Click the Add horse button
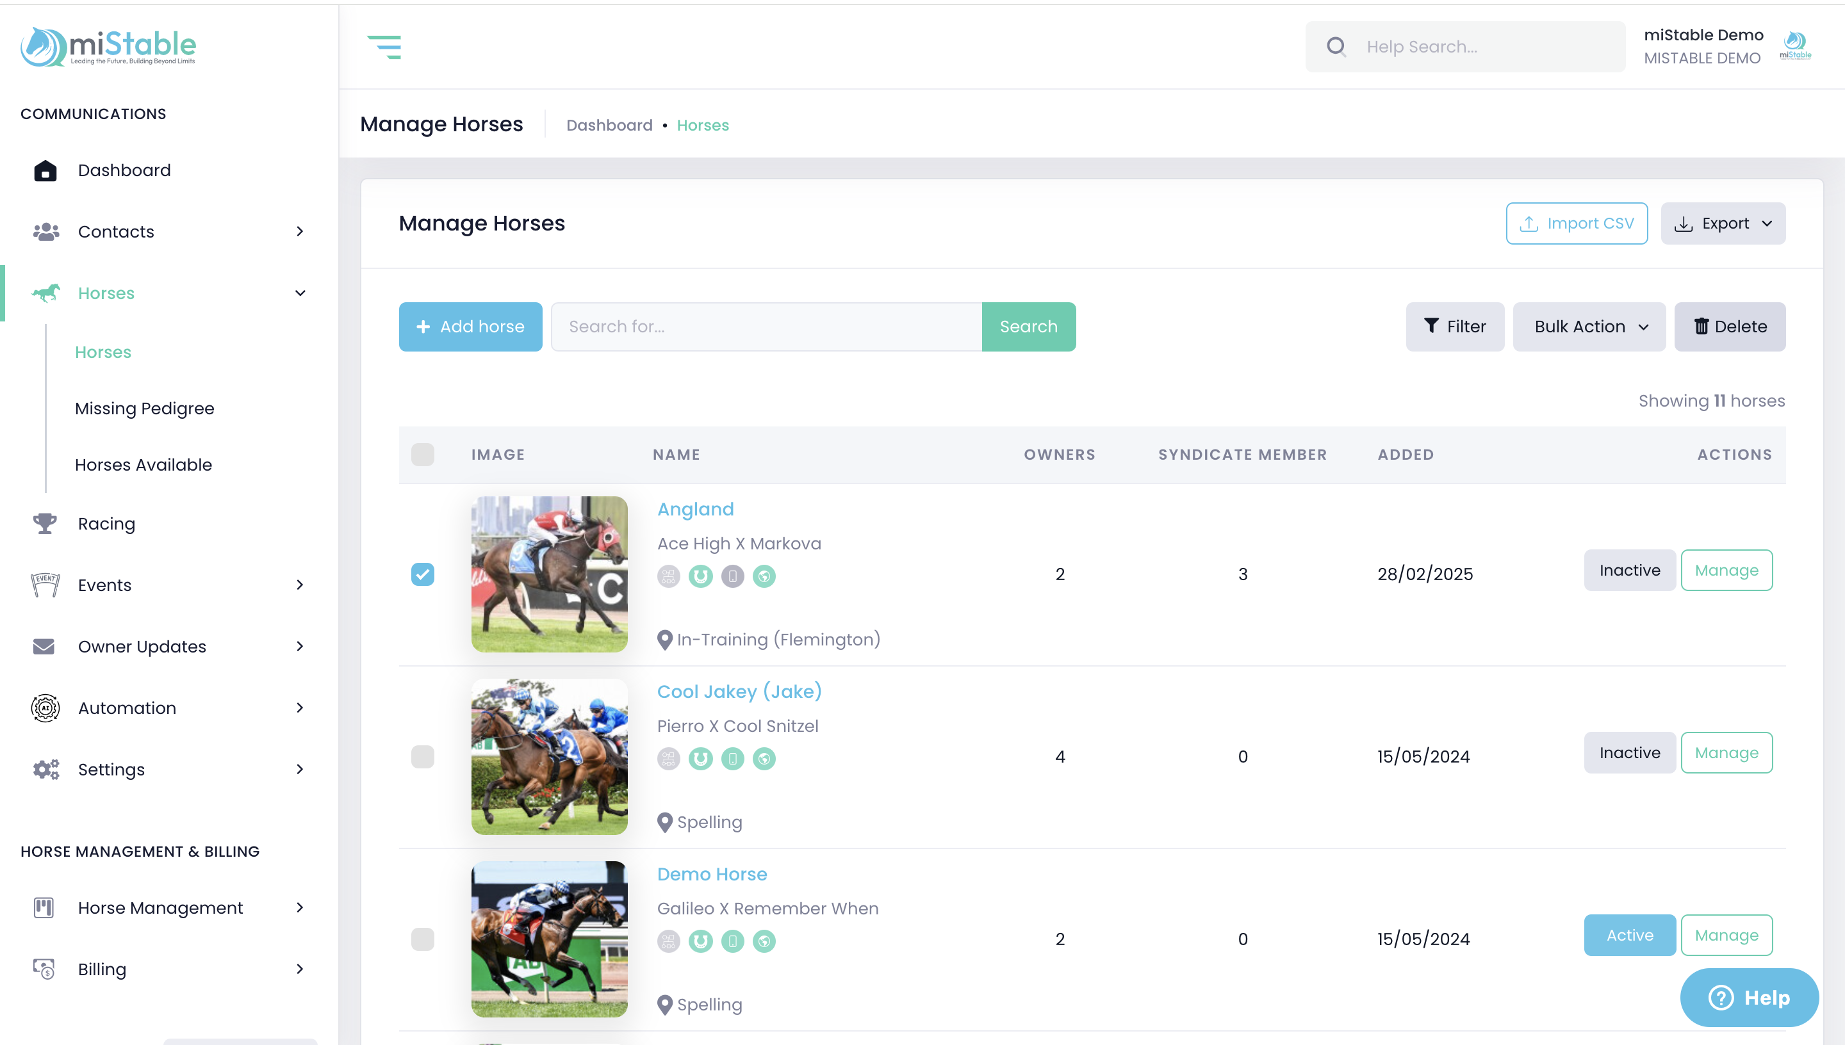Viewport: 1845px width, 1045px height. tap(470, 327)
